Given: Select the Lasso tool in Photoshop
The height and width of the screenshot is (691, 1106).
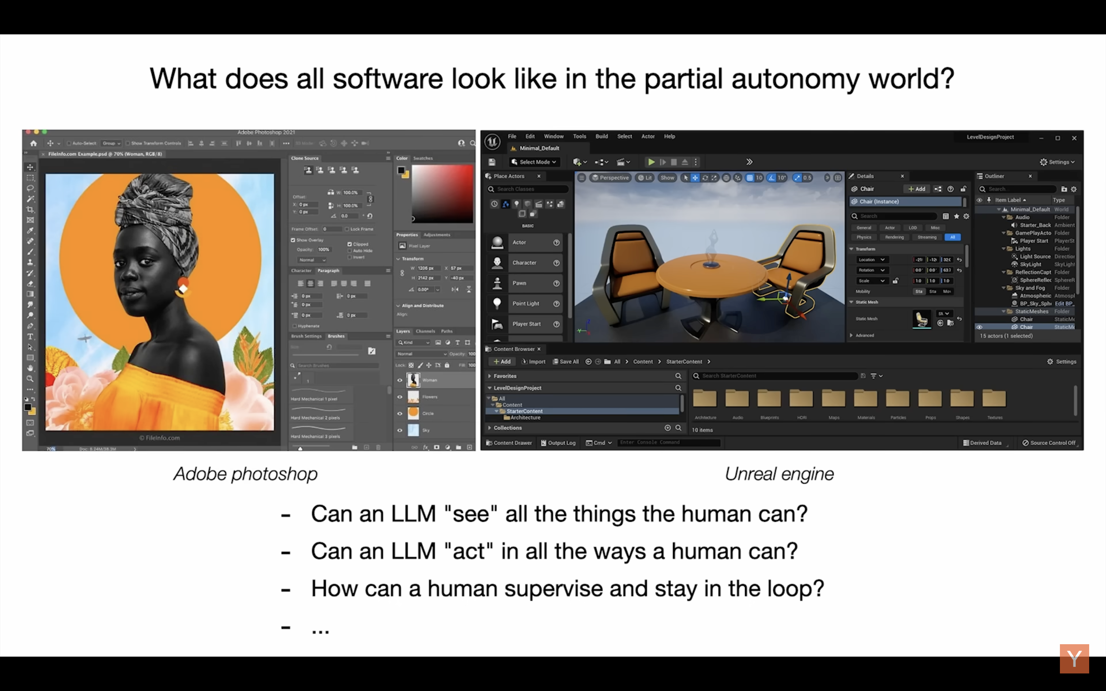Looking at the screenshot, I should tap(30, 188).
